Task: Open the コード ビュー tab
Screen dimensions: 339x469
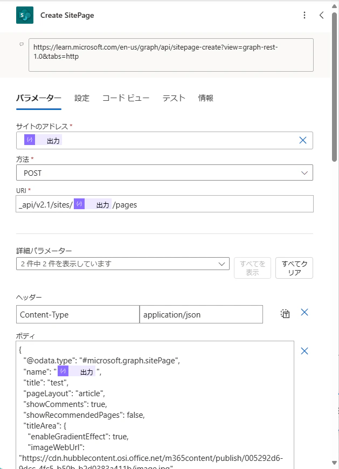Action: [x=126, y=98]
